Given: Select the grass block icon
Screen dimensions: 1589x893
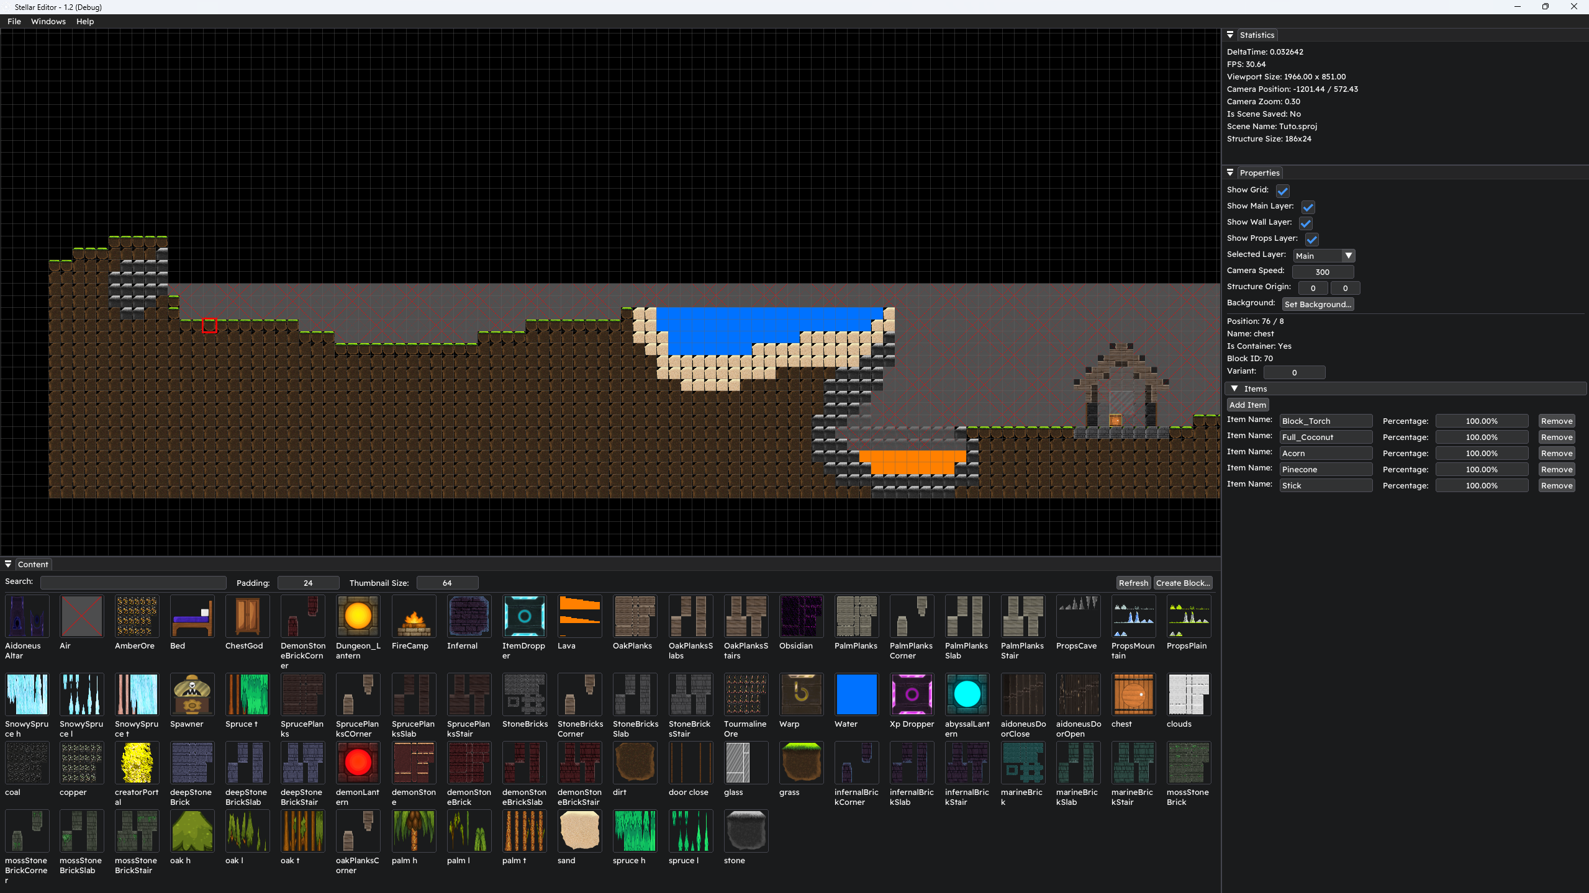Looking at the screenshot, I should (x=802, y=763).
